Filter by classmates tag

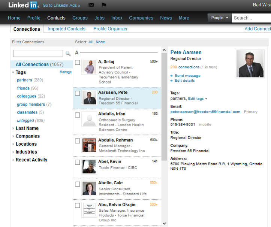coord(27,112)
